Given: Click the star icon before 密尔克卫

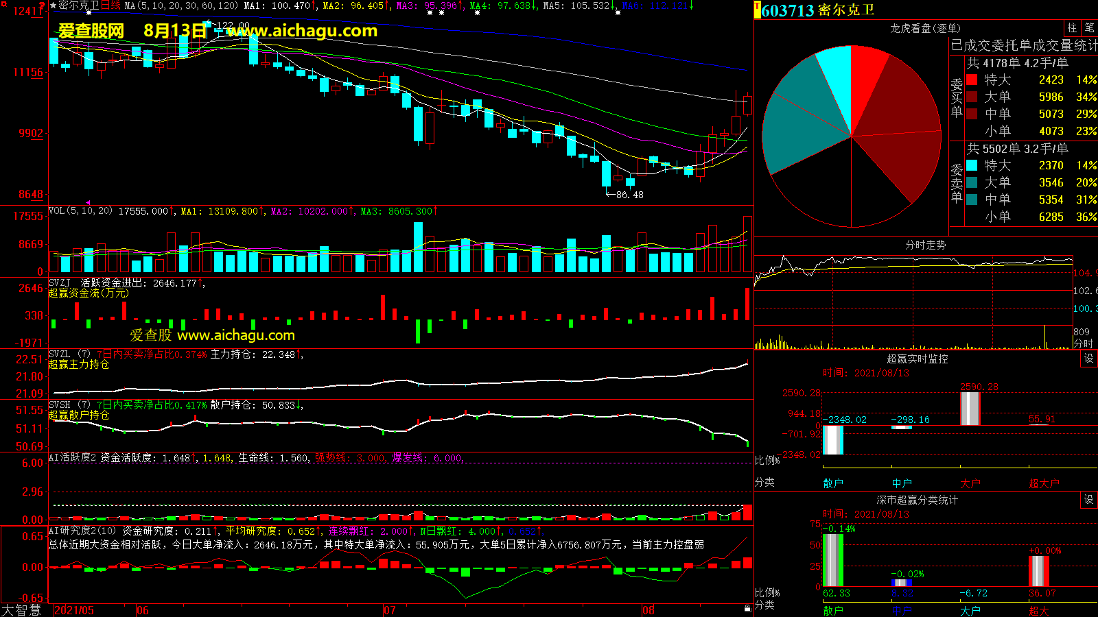Looking at the screenshot, I should click(54, 5).
